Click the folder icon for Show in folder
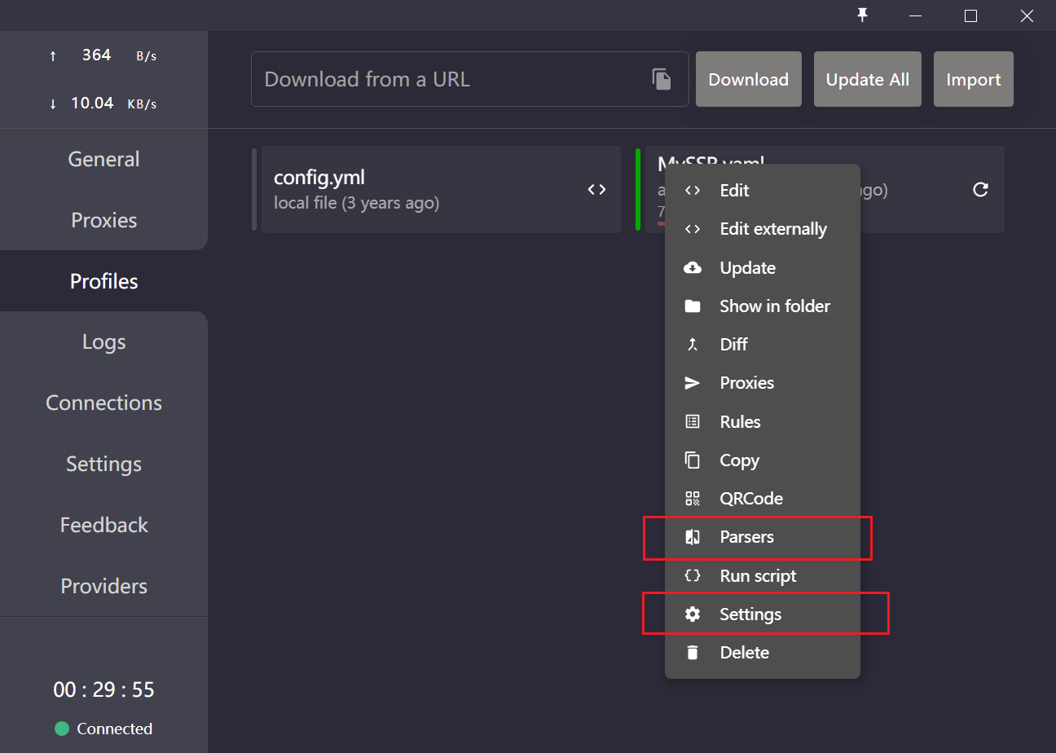1056x753 pixels. [x=693, y=306]
